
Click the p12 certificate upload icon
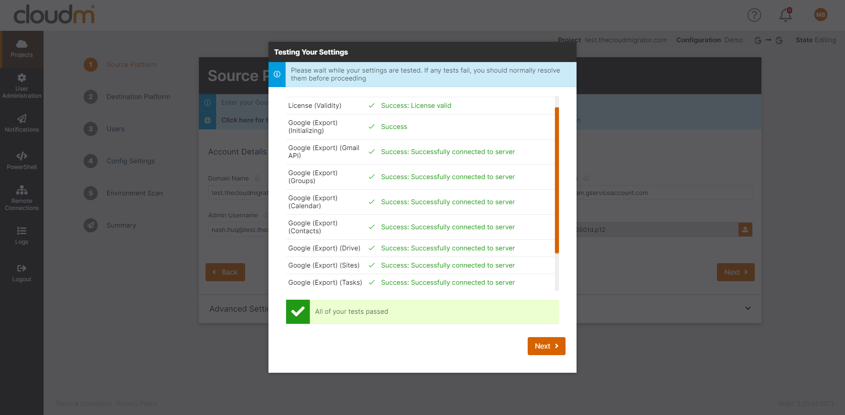coord(745,229)
